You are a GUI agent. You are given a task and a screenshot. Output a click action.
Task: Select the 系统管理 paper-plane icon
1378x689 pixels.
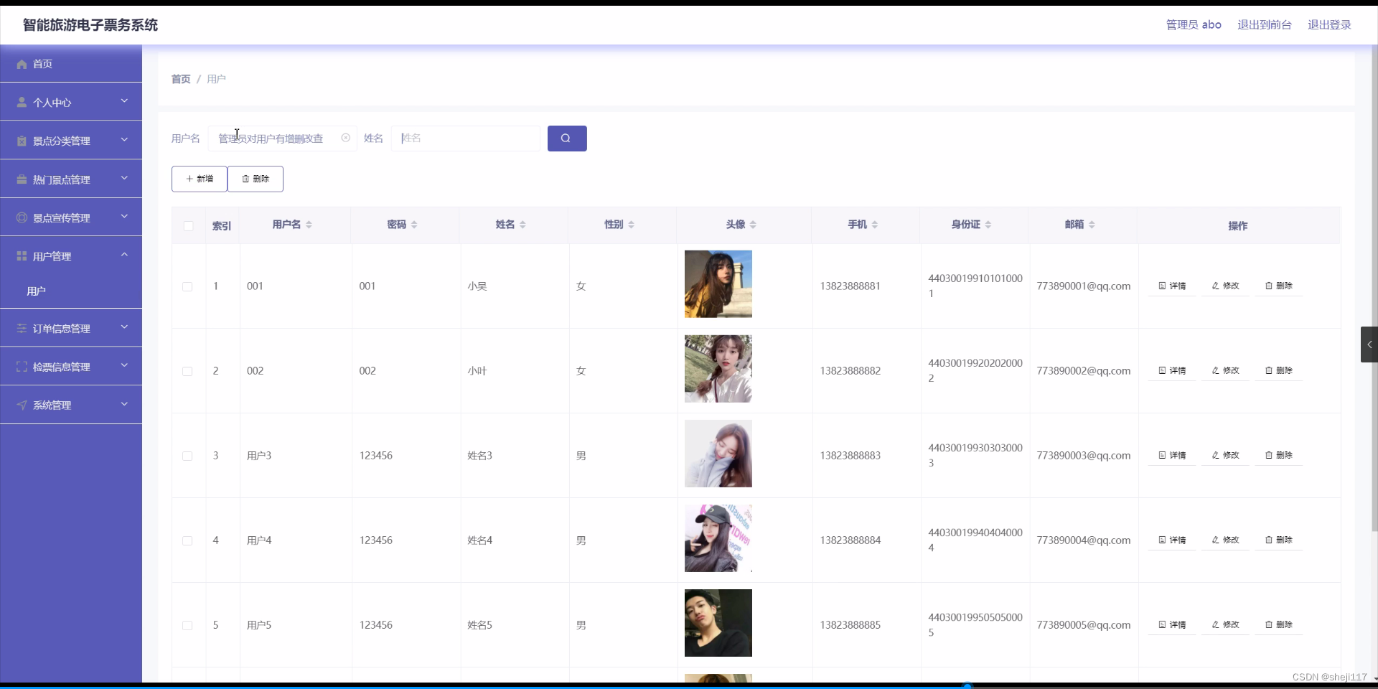point(22,405)
